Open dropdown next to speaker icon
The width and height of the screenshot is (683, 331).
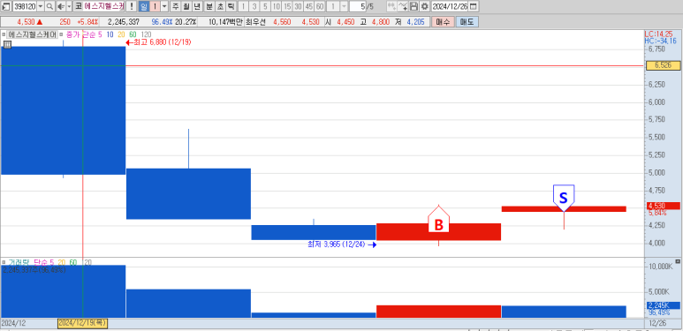(x=69, y=6)
